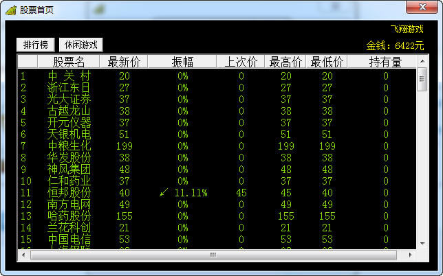The height and width of the screenshot is (276, 443).
Task: Click the 最低价 column header
Action: 327,62
